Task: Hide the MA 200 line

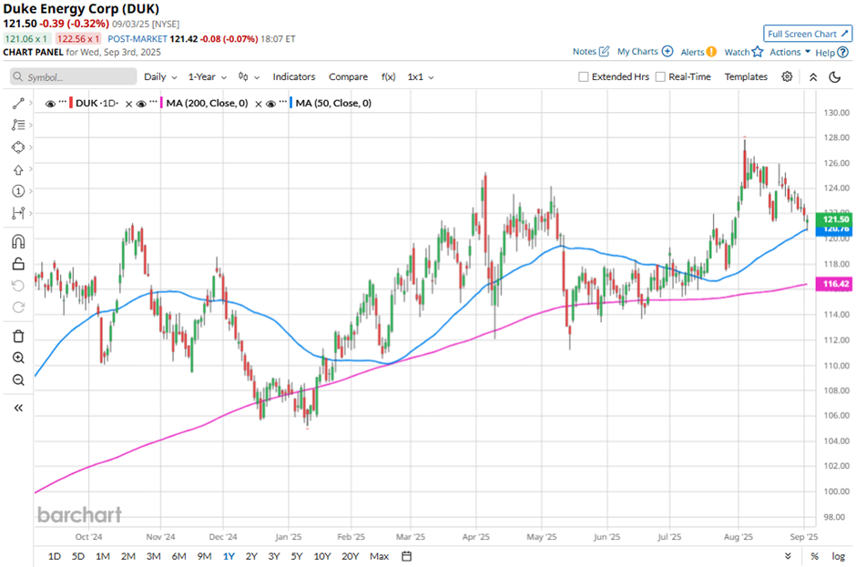Action: point(141,104)
